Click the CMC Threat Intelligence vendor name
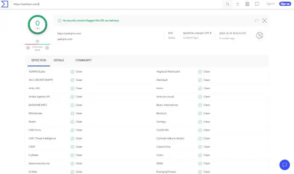The width and height of the screenshot is (294, 174). (x=42, y=139)
